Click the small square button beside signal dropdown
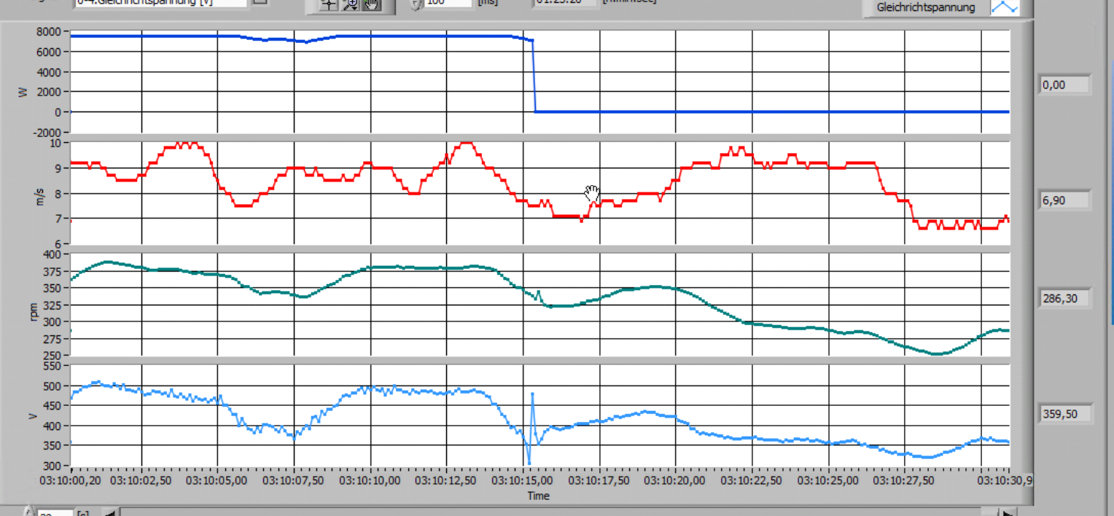The height and width of the screenshot is (516, 1114). click(x=260, y=2)
